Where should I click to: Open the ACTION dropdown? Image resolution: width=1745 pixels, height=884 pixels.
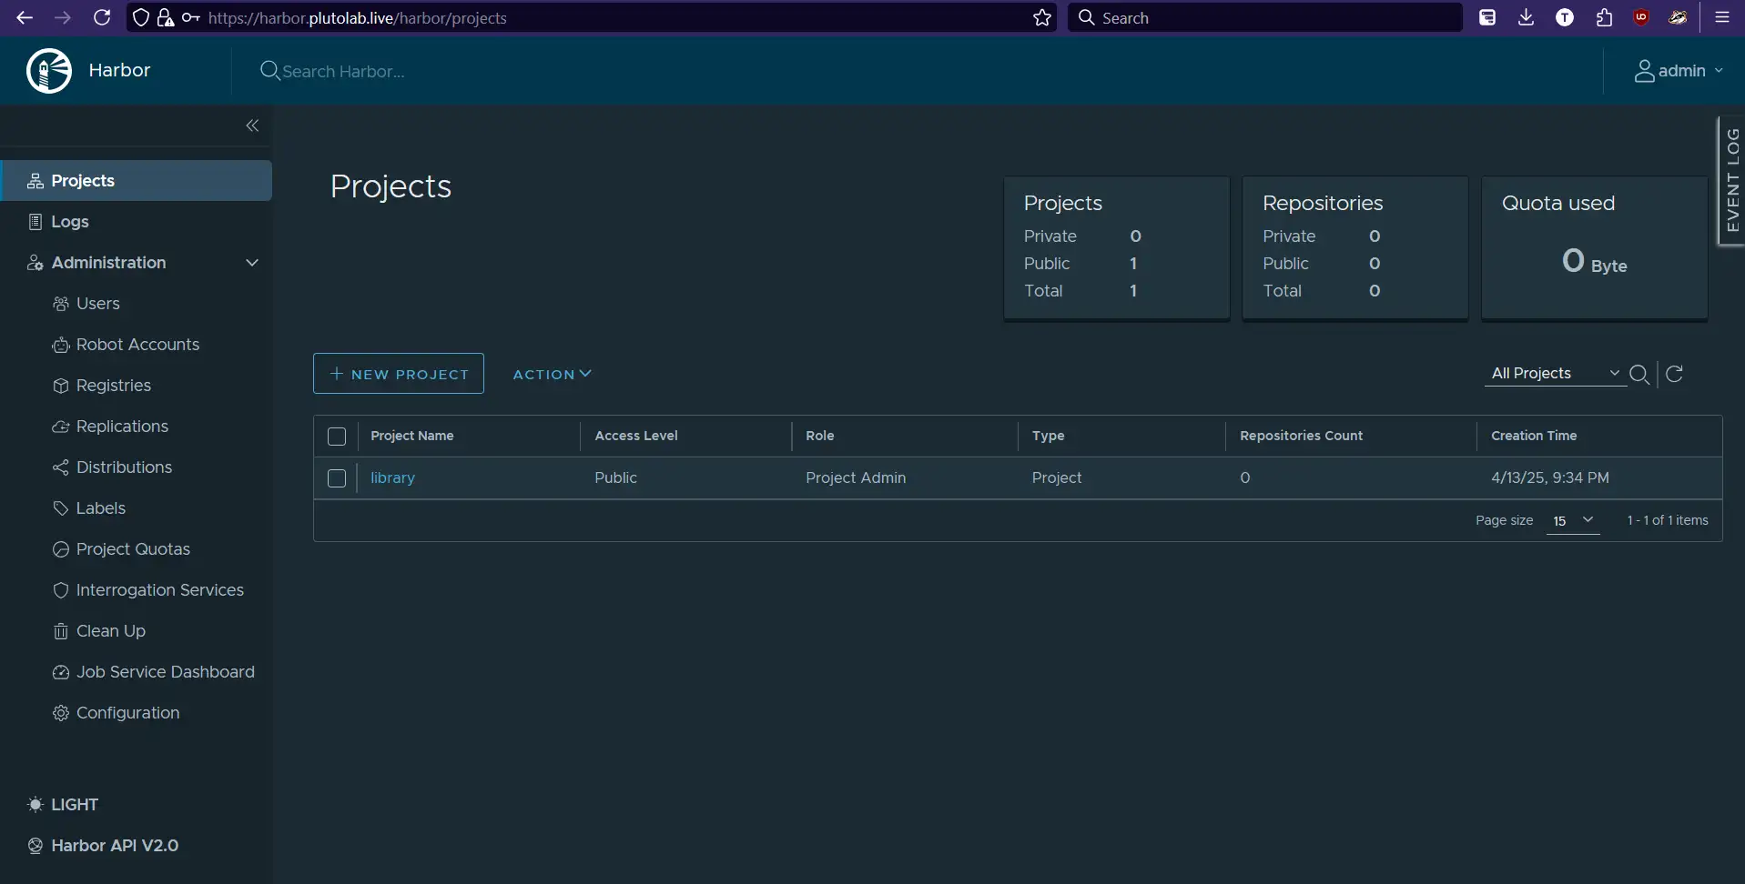(x=552, y=373)
